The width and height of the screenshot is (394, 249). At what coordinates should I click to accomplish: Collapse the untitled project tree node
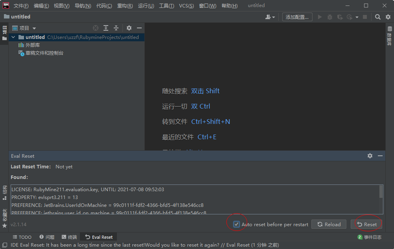coord(13,37)
